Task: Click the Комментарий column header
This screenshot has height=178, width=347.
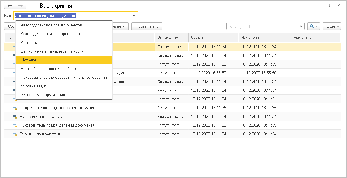Action: (314, 38)
